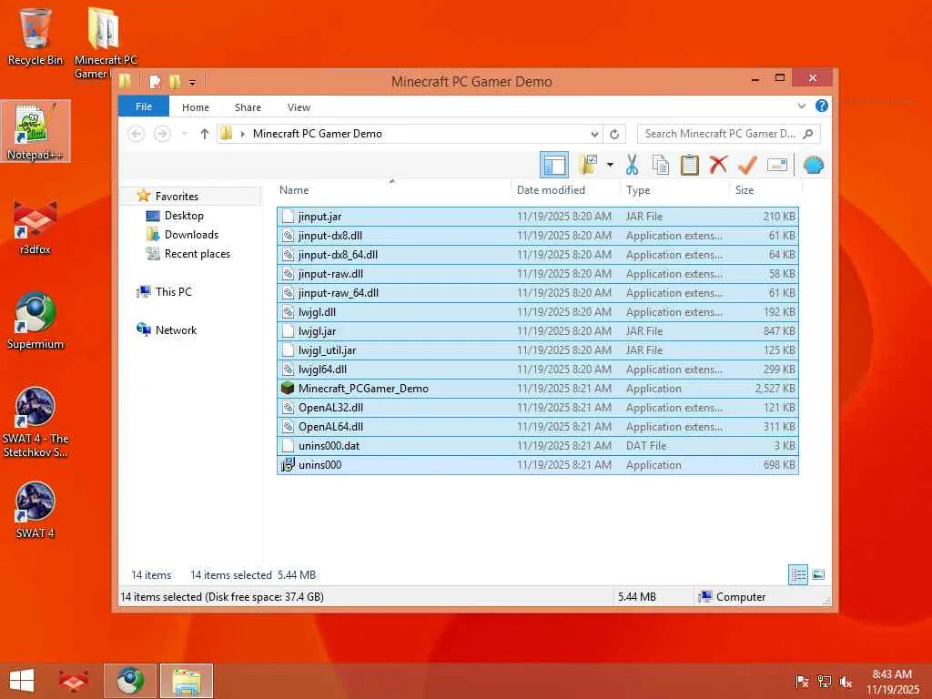The image size is (932, 699).
Task: Click the Supermium desktop shortcut
Action: (x=35, y=321)
